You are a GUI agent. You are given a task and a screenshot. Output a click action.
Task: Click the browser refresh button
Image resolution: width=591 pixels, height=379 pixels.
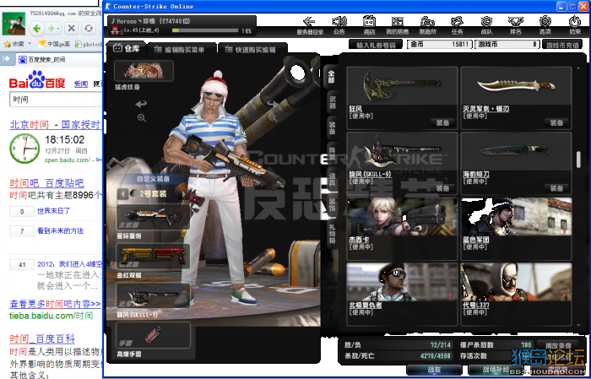pyautogui.click(x=89, y=28)
